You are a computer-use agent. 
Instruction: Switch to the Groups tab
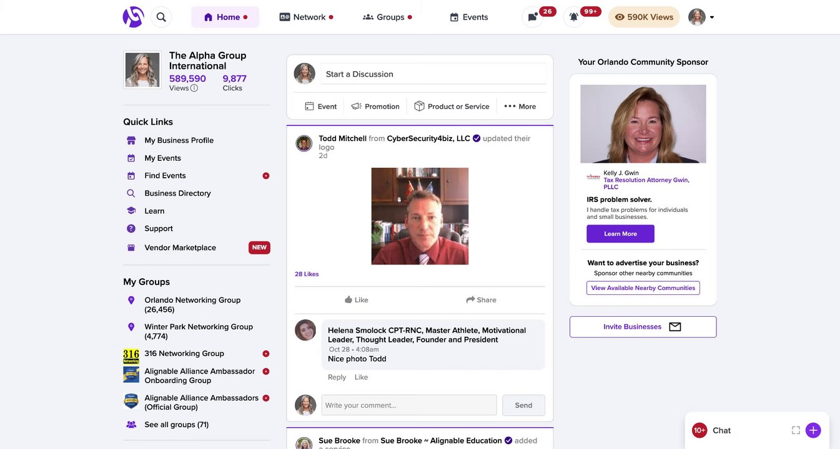pyautogui.click(x=387, y=17)
